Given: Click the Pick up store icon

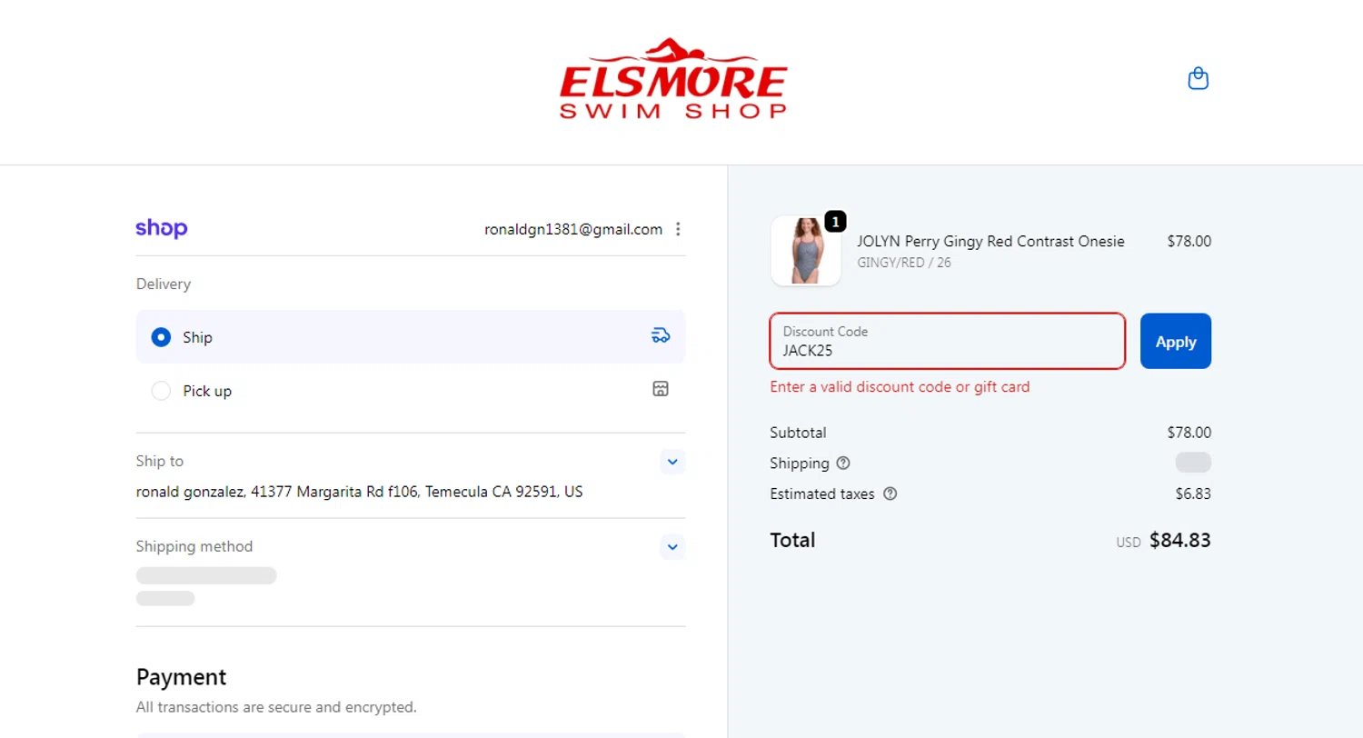Looking at the screenshot, I should (661, 390).
